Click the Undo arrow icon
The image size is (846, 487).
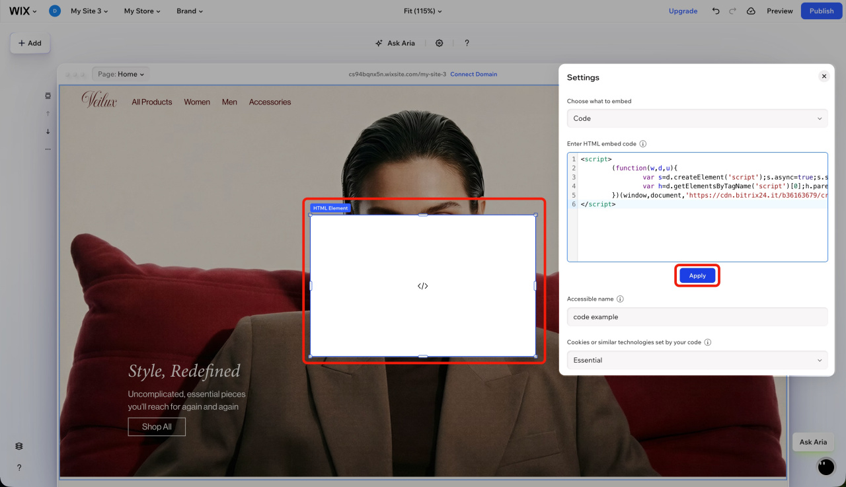pyautogui.click(x=716, y=11)
